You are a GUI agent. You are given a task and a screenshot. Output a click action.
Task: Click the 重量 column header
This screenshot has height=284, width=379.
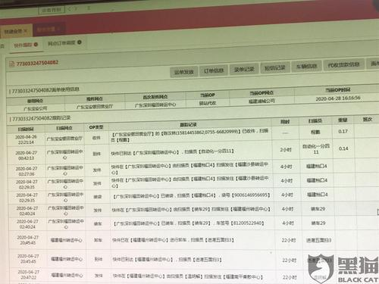click(x=343, y=120)
